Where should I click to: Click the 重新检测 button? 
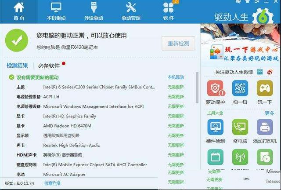pos(178,43)
